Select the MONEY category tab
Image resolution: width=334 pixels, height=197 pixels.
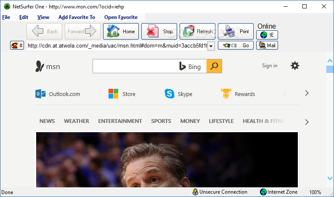click(x=190, y=121)
